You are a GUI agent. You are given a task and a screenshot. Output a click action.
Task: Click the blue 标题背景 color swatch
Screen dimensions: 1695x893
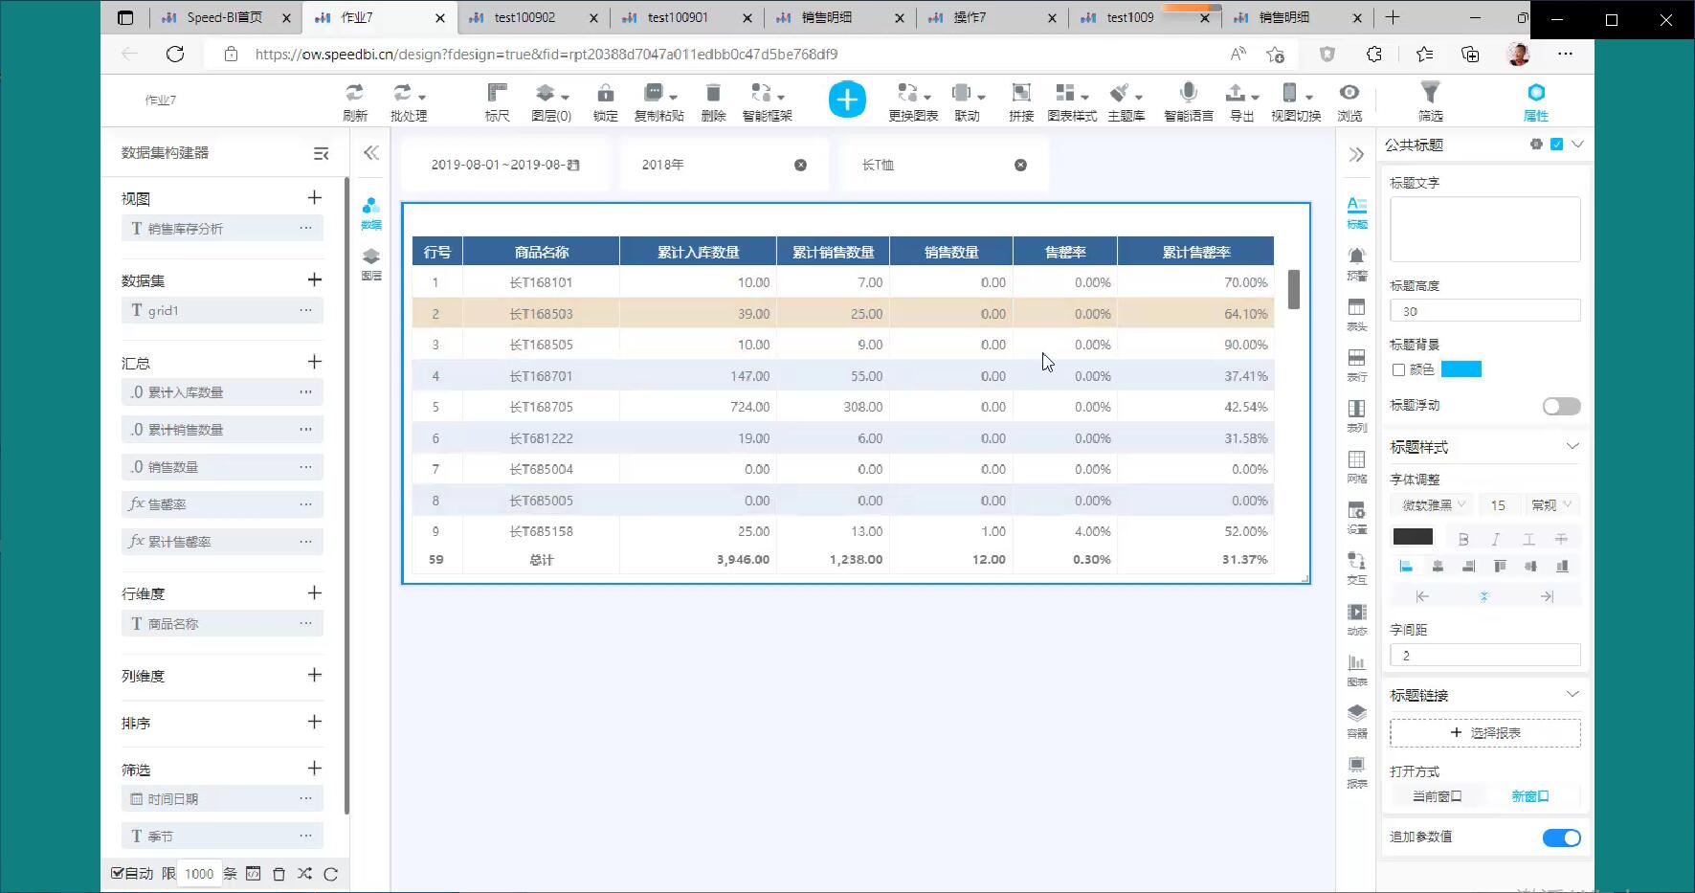click(x=1461, y=370)
